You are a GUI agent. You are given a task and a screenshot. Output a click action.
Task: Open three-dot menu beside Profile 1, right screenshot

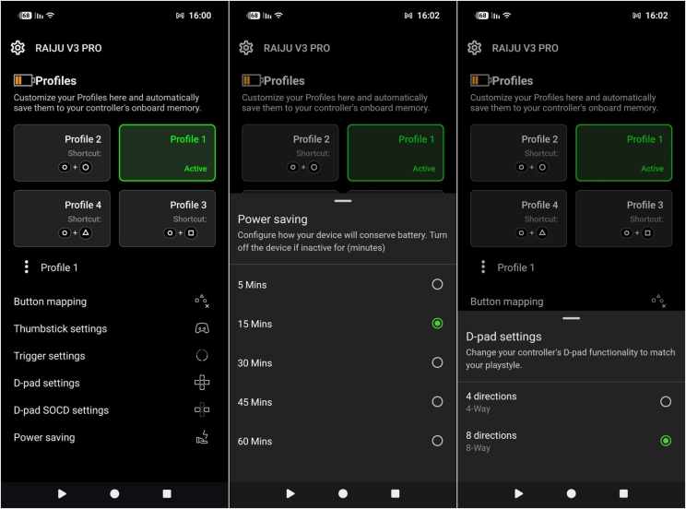tap(483, 267)
